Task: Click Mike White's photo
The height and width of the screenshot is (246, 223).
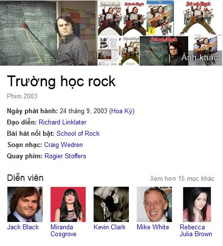Action: (x=154, y=204)
